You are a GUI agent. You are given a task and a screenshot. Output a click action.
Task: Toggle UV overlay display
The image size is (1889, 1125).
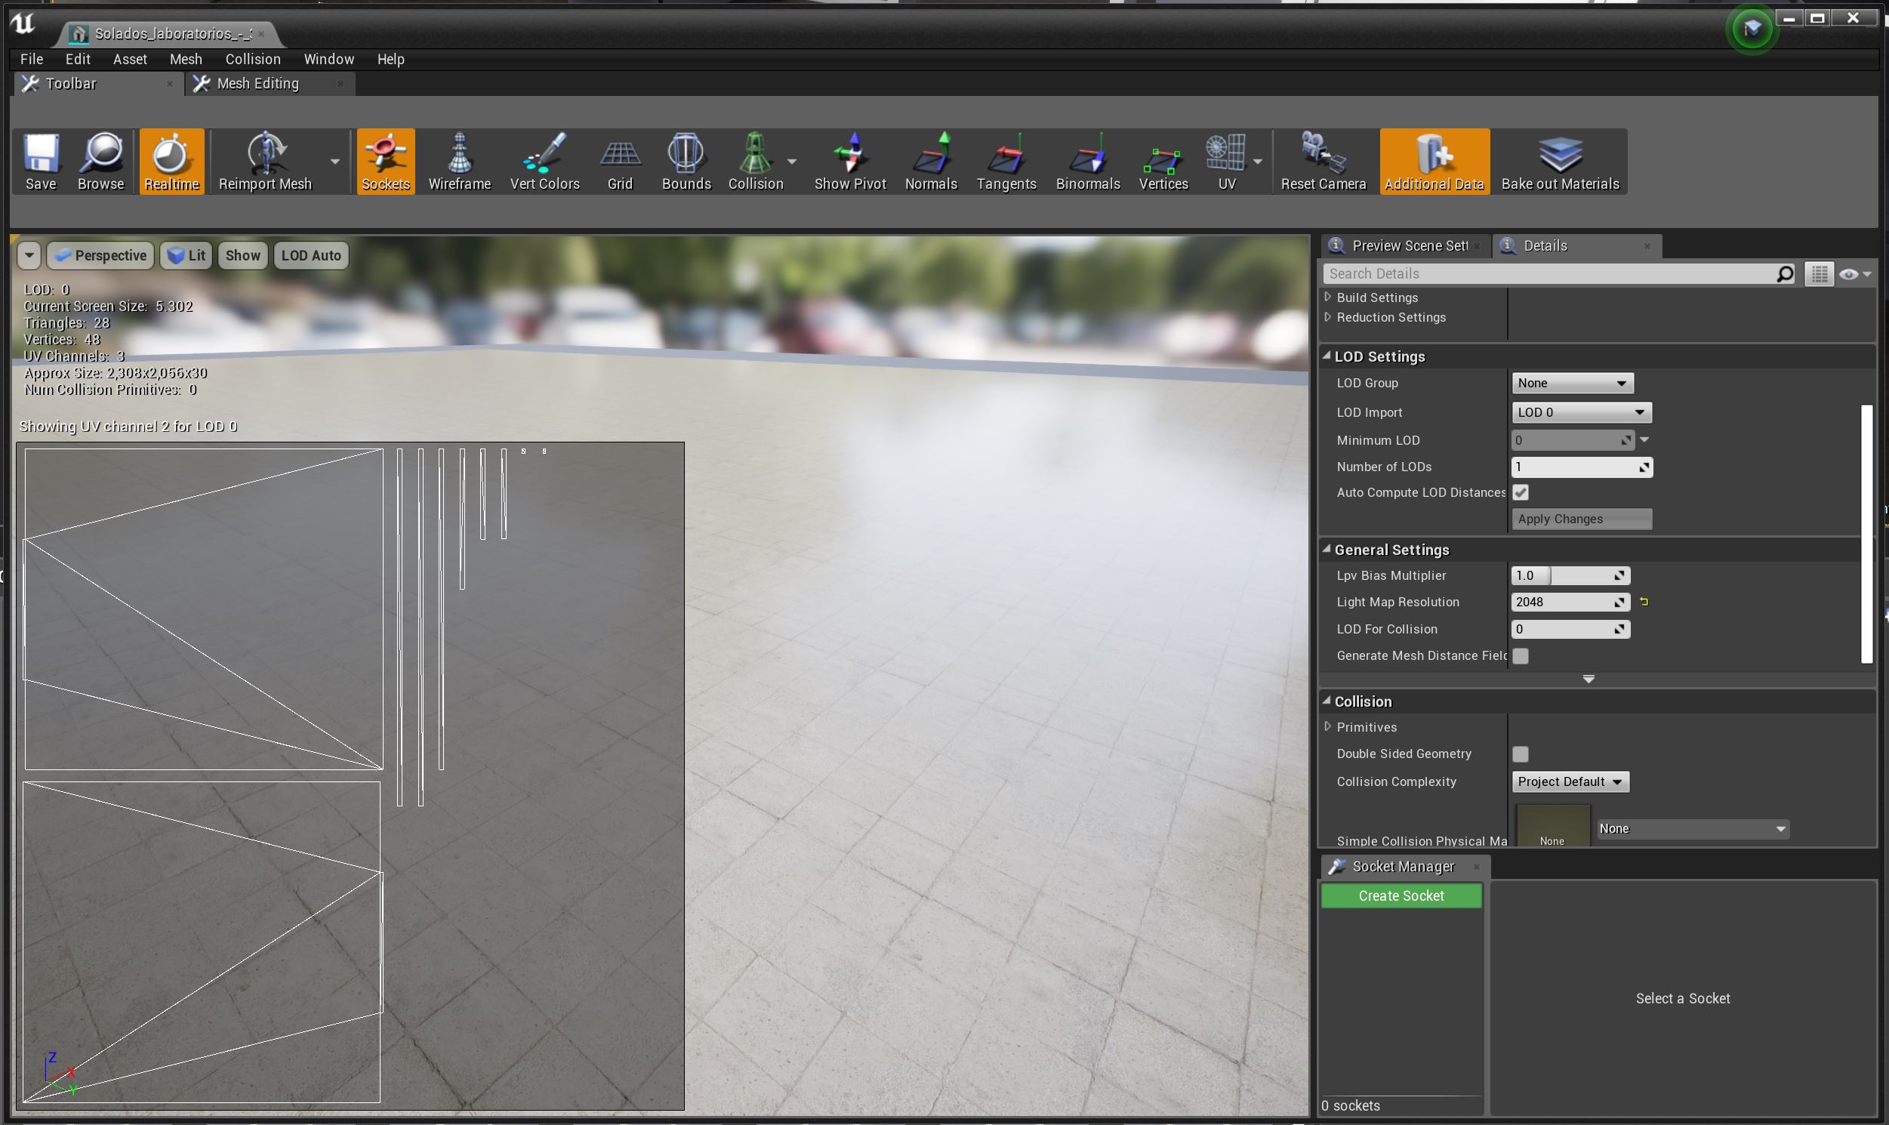coord(1226,162)
